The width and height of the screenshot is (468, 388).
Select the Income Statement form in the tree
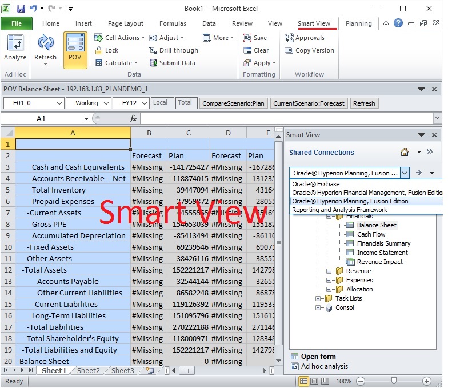382,253
